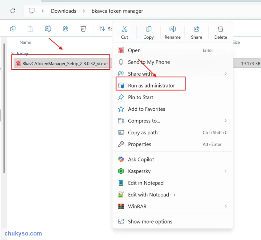
Task: Open the Sort options in toolbar
Action: coord(105,29)
